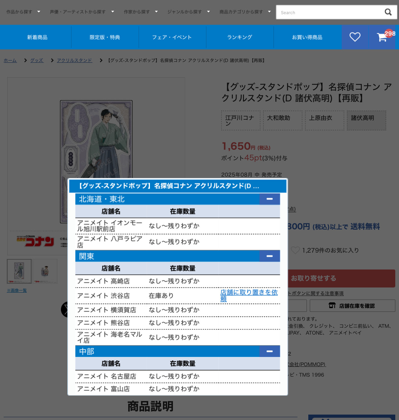
Task: Click the アニメイト 渋谷店 row name
Action: 103,296
